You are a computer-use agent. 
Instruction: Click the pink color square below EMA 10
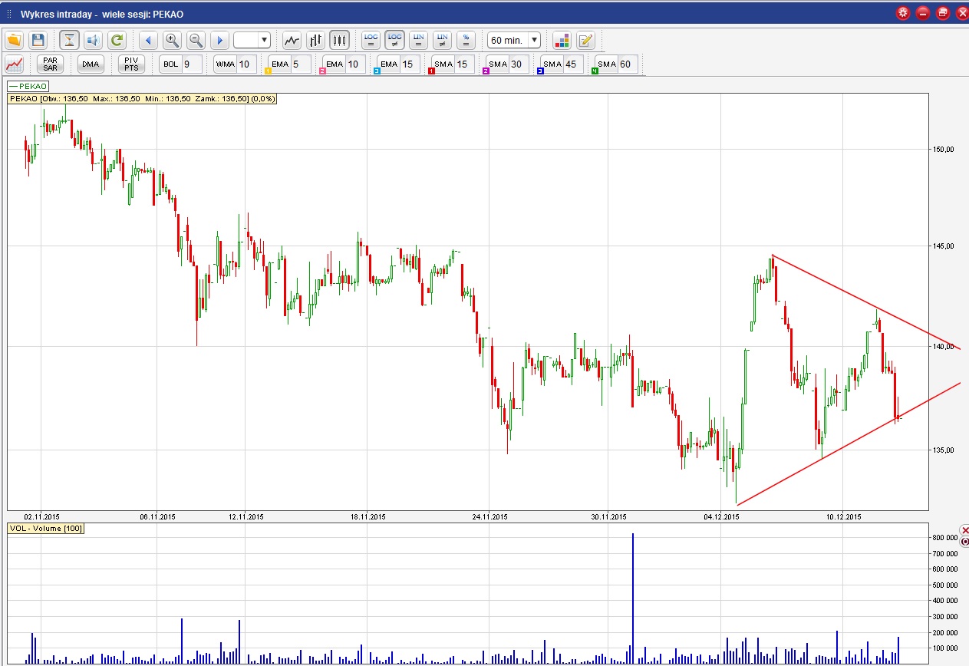(x=323, y=71)
